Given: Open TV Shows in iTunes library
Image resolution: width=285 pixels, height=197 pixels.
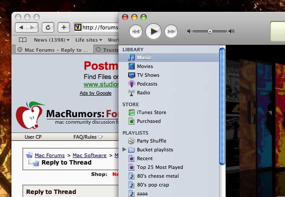Looking at the screenshot, I should tap(169, 75).
